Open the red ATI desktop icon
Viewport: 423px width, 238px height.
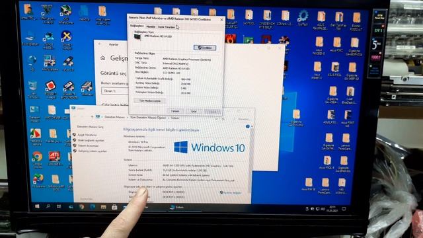pos(54,158)
